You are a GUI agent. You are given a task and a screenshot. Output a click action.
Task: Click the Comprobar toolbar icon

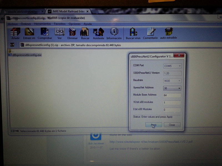pos(45,33)
